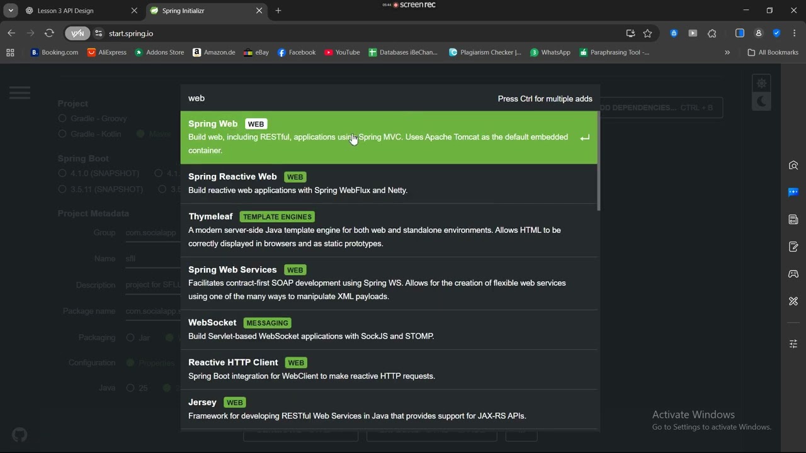Click the VPN indicator in address bar
The width and height of the screenshot is (806, 453).
click(x=77, y=33)
